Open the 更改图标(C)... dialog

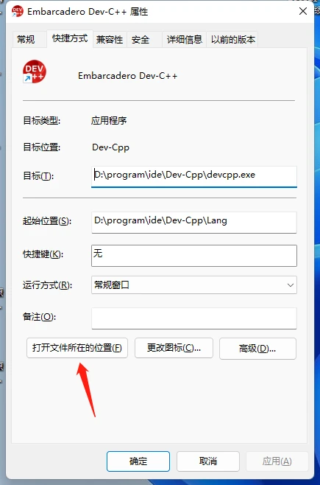174,348
